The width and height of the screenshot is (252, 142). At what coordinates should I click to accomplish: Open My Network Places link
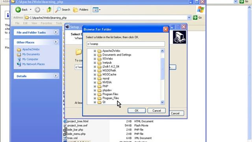click(33, 64)
